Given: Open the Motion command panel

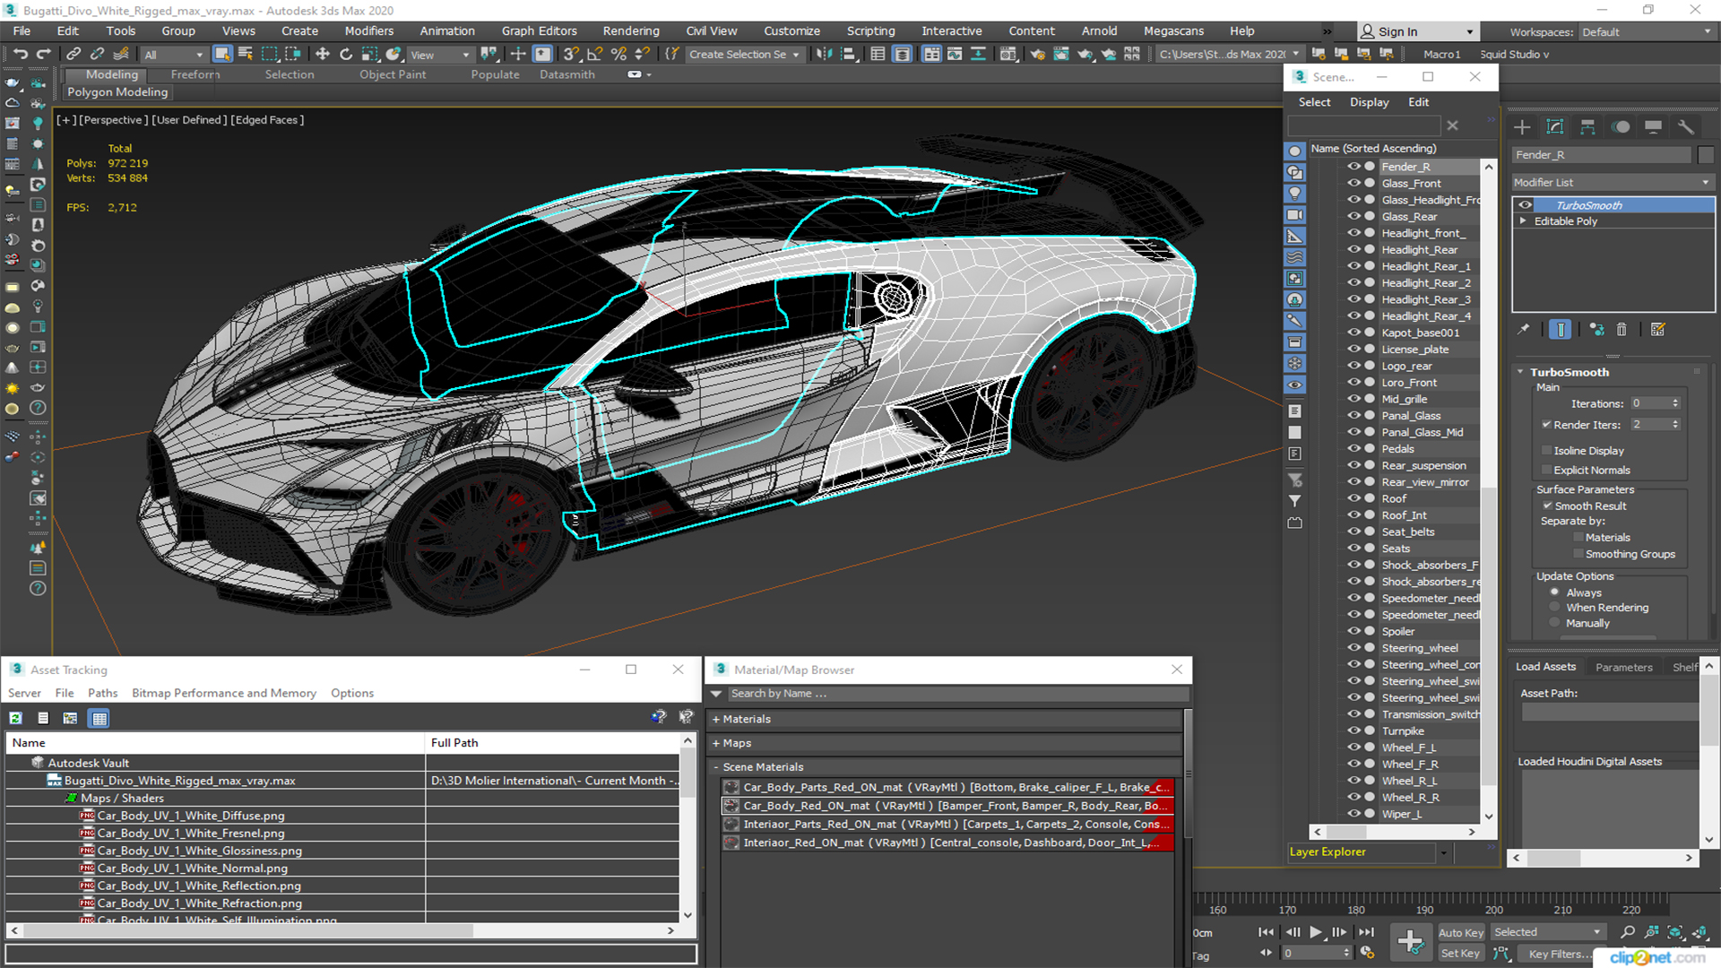Looking at the screenshot, I should coord(1621,126).
